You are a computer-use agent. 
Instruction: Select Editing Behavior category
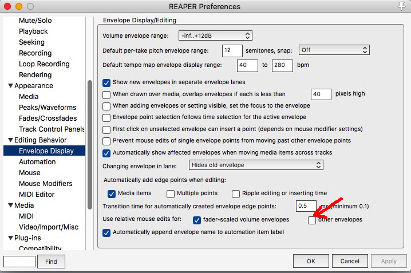tap(41, 140)
